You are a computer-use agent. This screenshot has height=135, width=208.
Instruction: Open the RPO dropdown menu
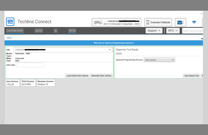(x=173, y=31)
